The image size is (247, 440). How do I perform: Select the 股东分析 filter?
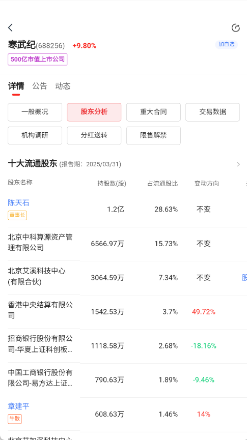(x=94, y=112)
